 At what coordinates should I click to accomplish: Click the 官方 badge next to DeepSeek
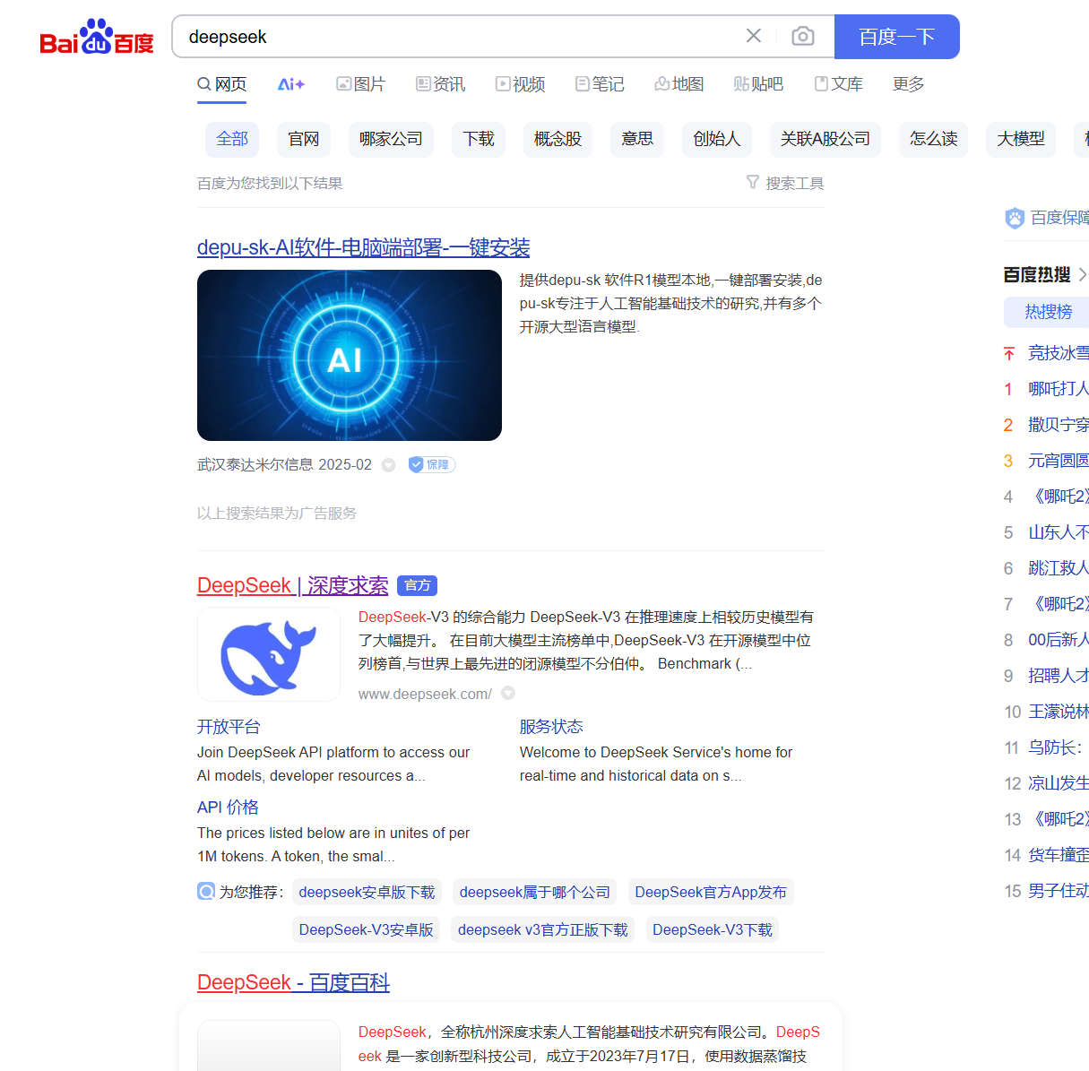pyautogui.click(x=417, y=585)
